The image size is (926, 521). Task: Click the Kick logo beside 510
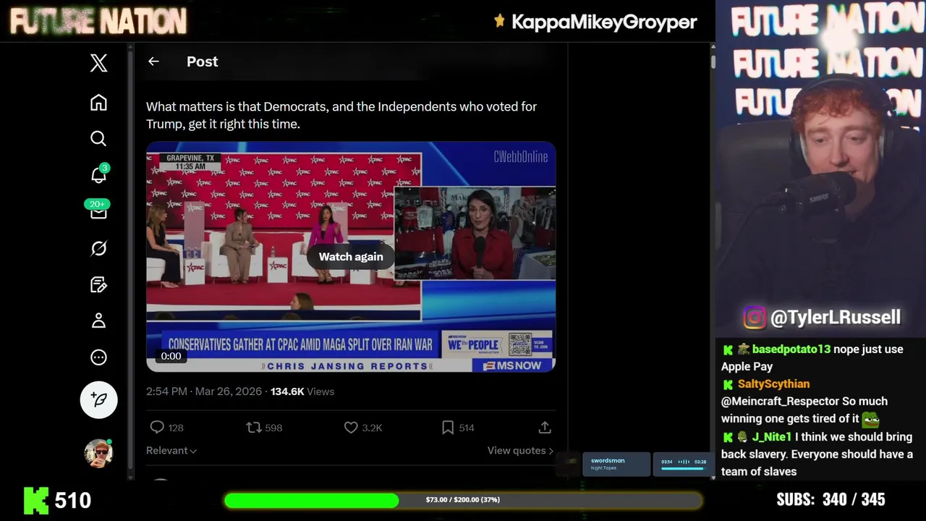click(36, 500)
